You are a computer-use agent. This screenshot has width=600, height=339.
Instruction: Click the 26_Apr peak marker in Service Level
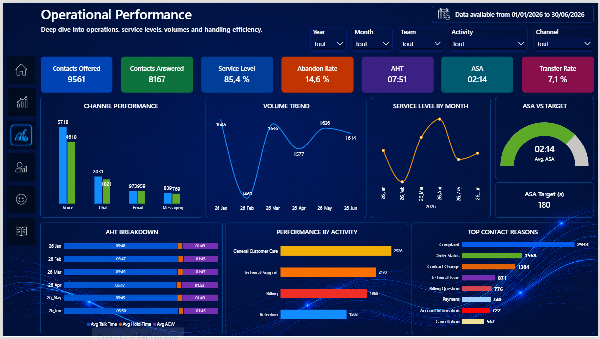click(x=439, y=119)
